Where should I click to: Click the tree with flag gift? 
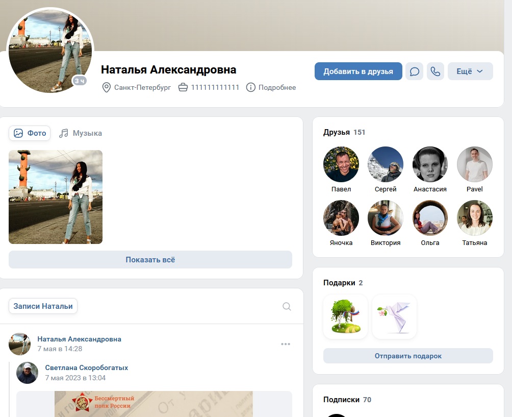(345, 316)
